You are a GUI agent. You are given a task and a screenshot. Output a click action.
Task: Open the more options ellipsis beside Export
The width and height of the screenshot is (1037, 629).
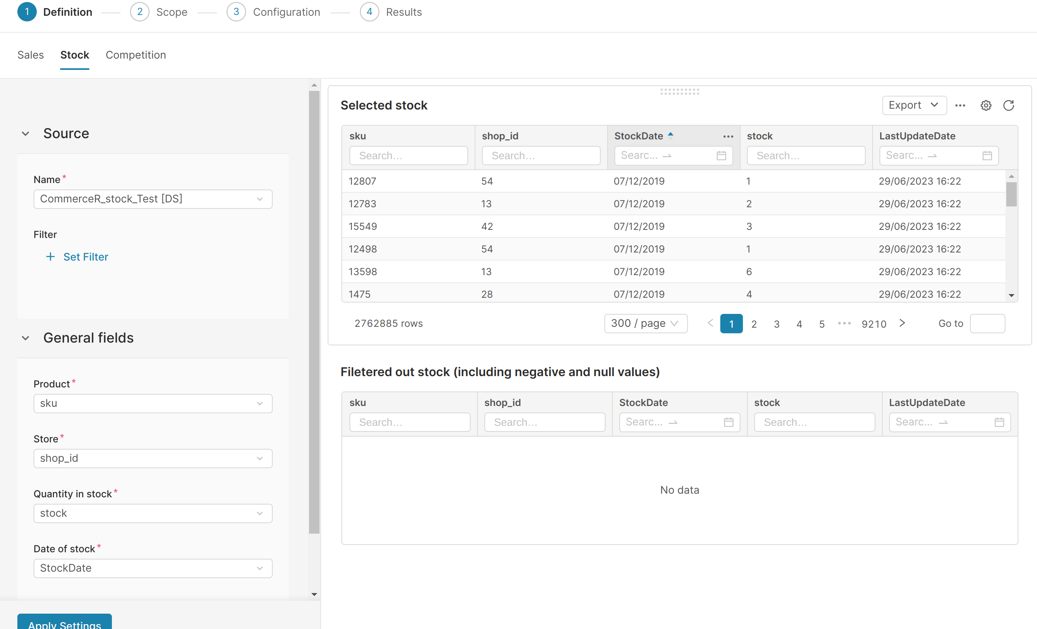coord(960,105)
